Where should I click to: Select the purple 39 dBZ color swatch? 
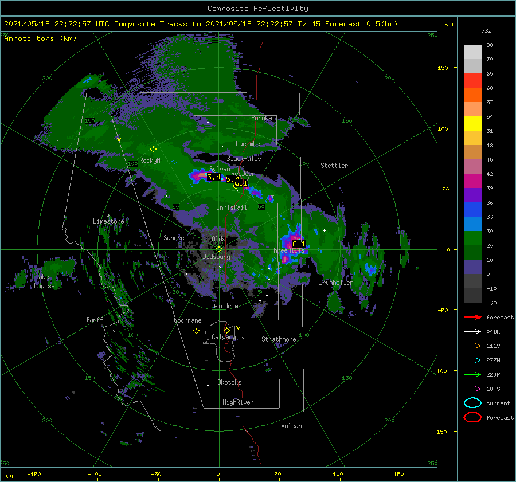[x=472, y=195]
